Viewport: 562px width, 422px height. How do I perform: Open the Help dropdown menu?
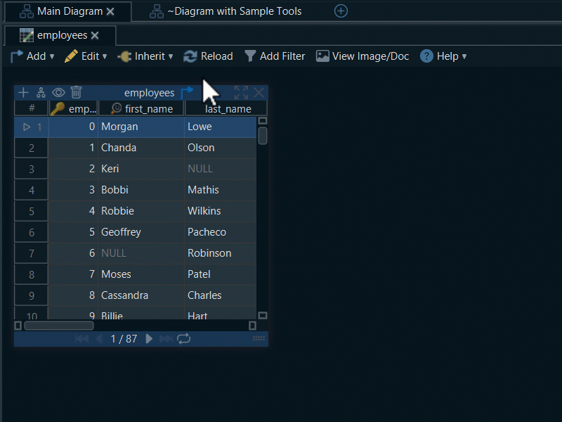click(443, 56)
